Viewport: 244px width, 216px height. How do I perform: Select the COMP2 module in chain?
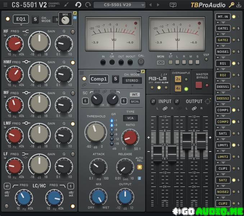click(x=223, y=122)
